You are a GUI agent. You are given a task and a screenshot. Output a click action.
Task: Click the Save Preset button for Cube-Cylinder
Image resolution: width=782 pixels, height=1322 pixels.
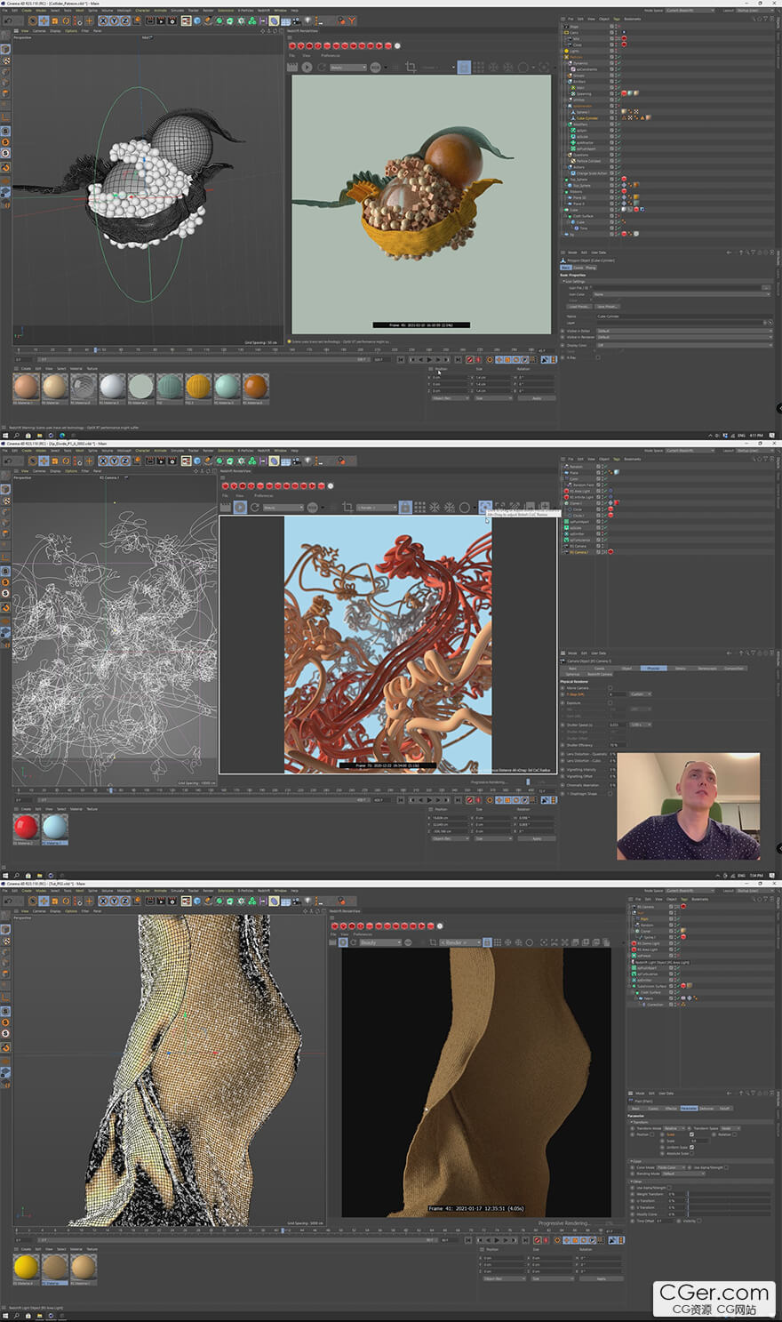tap(607, 307)
